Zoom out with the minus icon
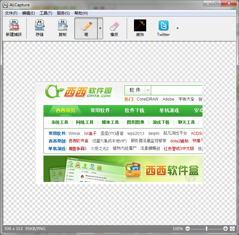239x235 pixels. coord(188,229)
